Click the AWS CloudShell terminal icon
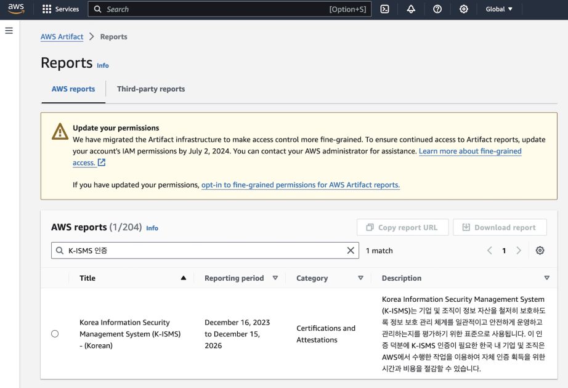The width and height of the screenshot is (568, 388). coord(384,9)
